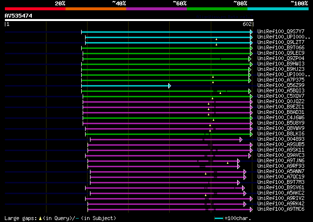Select the UniRef100_Q8VWV9 label
The width and height of the screenshot is (313, 222).
tap(281, 129)
